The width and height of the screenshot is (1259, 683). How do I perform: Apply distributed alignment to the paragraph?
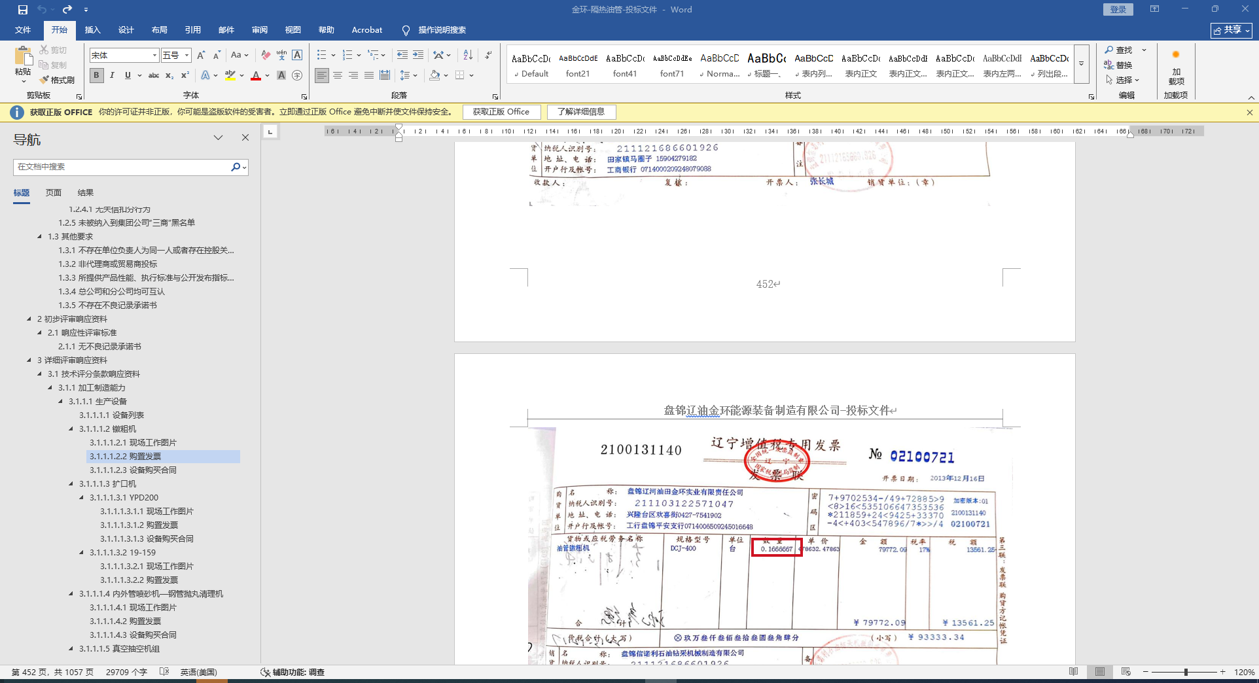[385, 75]
